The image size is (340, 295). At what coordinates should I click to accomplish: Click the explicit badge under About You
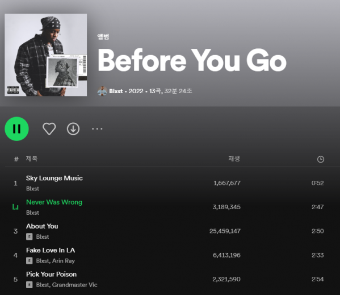tap(30, 236)
